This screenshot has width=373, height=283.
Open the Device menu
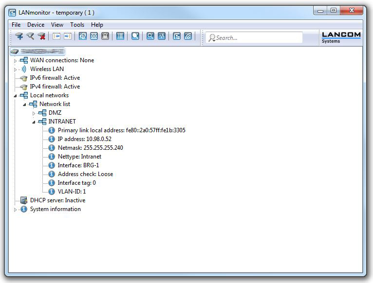(36, 25)
